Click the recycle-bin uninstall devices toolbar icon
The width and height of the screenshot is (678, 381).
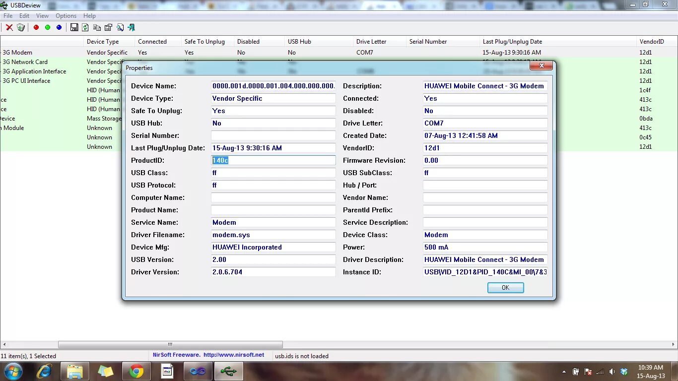[x=21, y=27]
